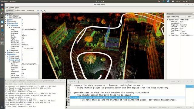Close the Displays panel
Image resolution: width=194 pixels, height=109 pixels.
pos(38,14)
